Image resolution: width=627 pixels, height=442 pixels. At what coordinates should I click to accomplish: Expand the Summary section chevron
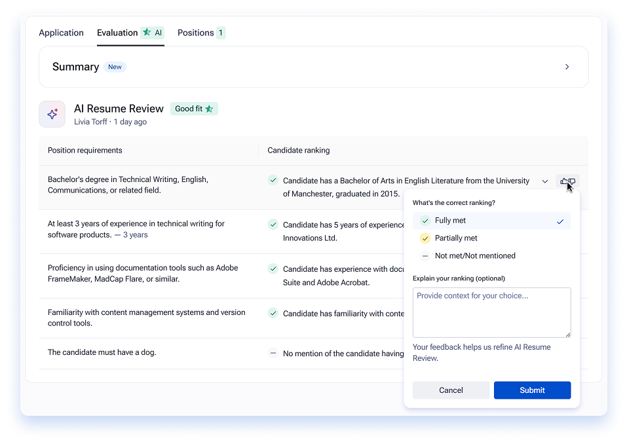(567, 67)
